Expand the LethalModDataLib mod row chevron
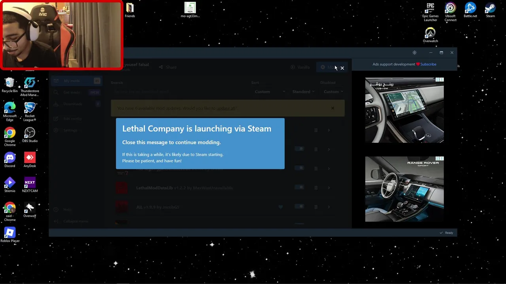This screenshot has width=506, height=284. click(329, 188)
